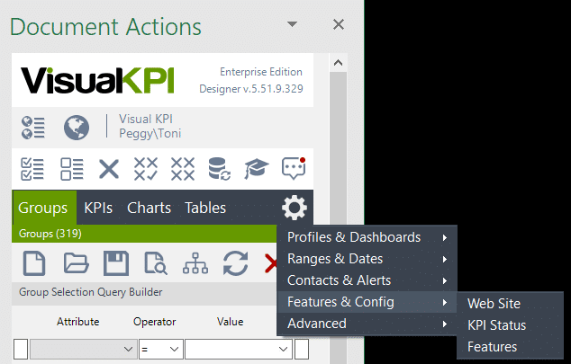Click the floppy disk save icon
Viewport: 571px width, 364px height.
[x=115, y=263]
